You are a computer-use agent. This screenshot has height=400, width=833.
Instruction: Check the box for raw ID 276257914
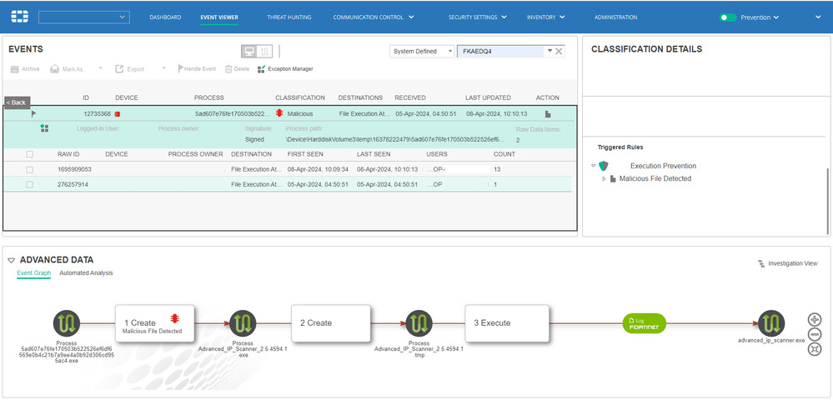click(x=30, y=184)
